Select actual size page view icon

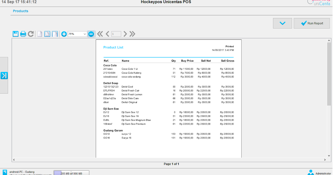click(x=40, y=34)
